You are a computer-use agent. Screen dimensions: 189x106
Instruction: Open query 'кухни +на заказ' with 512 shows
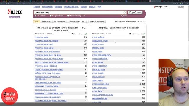coord(41,37)
